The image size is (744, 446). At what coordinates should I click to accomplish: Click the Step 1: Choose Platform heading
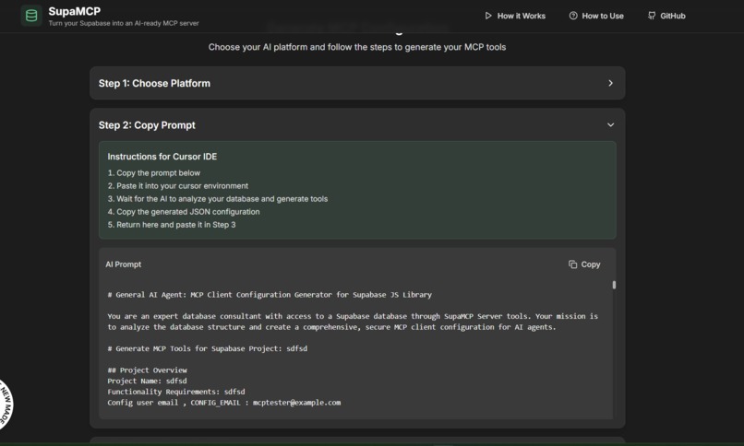click(154, 83)
